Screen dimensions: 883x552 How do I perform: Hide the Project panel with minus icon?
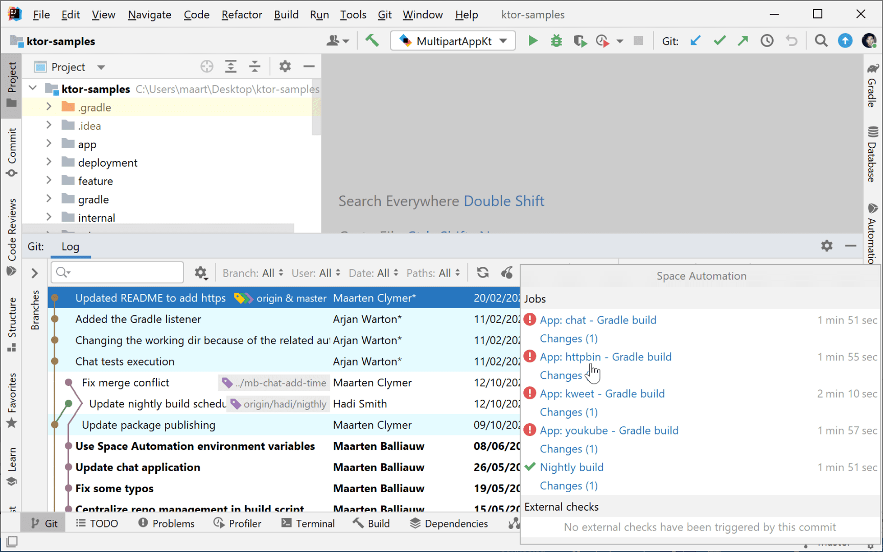[309, 66]
